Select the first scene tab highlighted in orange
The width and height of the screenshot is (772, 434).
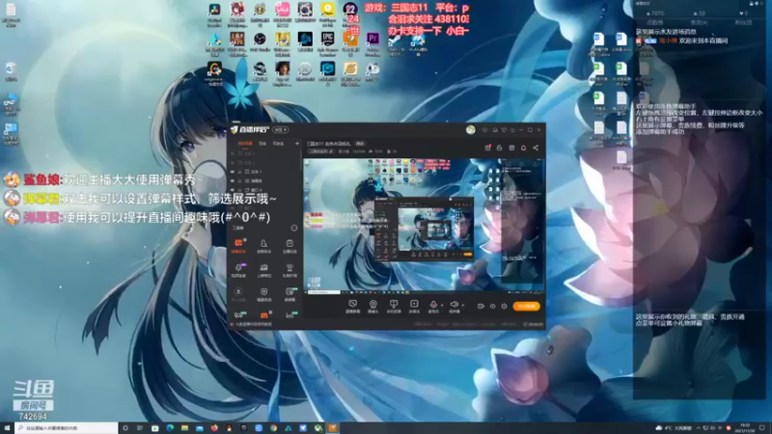pos(245,144)
